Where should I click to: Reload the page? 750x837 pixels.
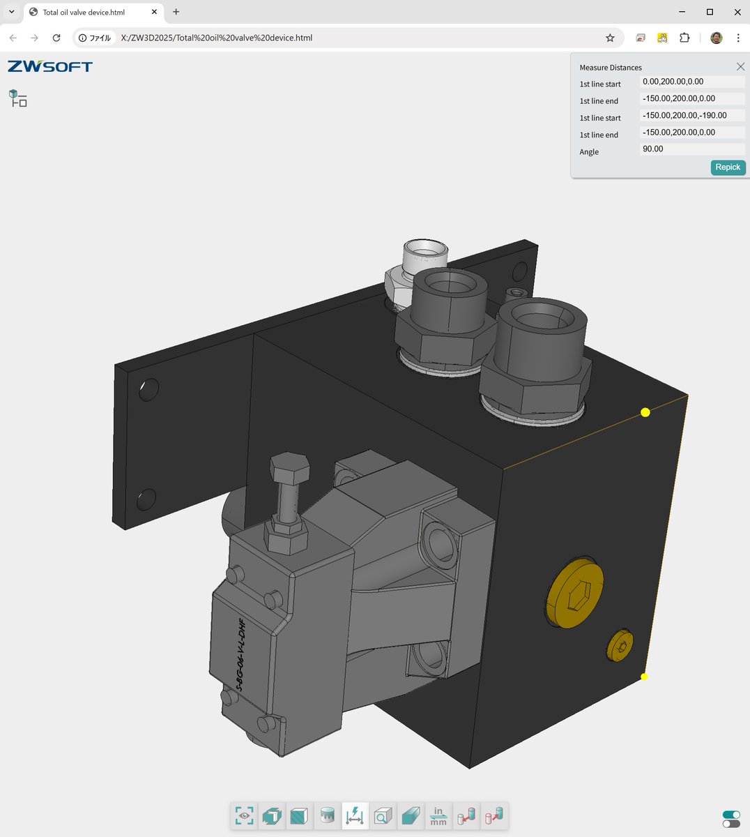point(56,38)
